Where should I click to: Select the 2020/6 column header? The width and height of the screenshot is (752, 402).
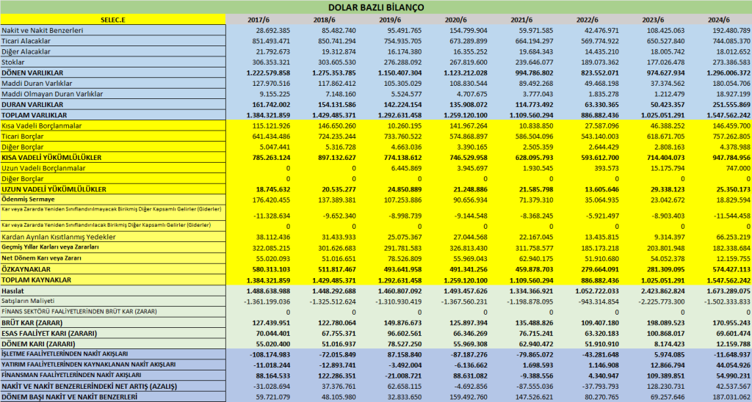[x=455, y=20]
